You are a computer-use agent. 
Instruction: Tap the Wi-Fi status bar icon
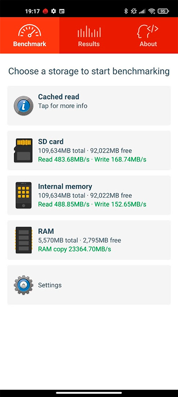click(151, 11)
